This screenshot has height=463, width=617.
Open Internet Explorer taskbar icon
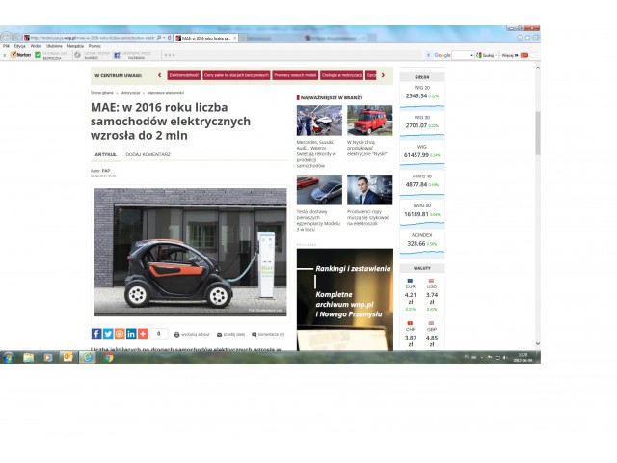tap(88, 357)
